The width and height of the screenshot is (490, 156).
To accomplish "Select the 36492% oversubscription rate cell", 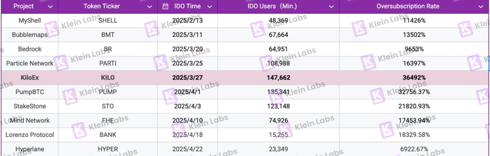I will click(414, 78).
